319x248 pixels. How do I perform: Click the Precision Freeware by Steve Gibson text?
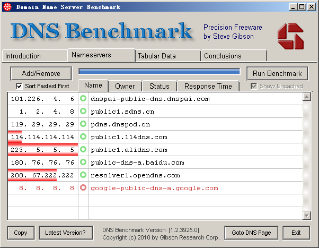(x=233, y=32)
